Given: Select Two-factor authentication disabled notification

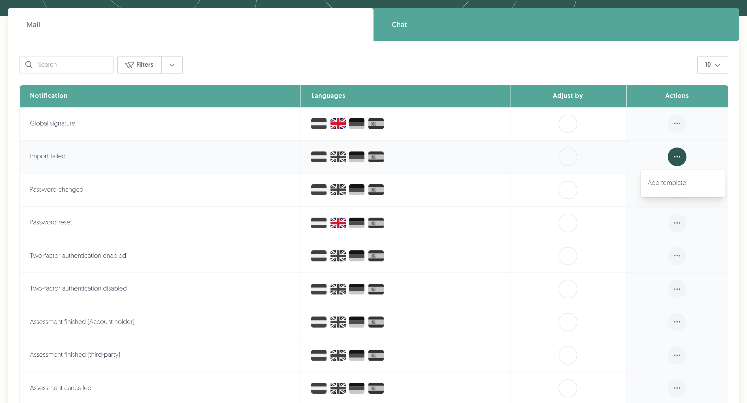Looking at the screenshot, I should 78,288.
